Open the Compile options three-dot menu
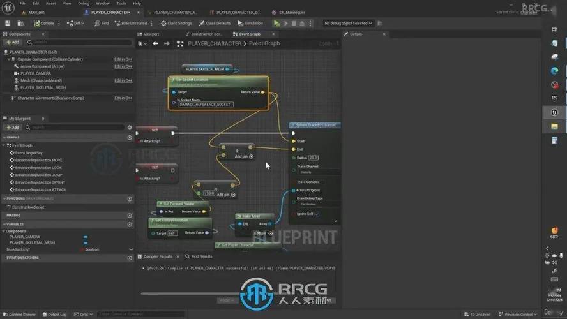This screenshot has height=319, width=567. coord(59,23)
